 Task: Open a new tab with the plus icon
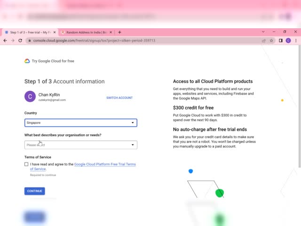coord(119,32)
